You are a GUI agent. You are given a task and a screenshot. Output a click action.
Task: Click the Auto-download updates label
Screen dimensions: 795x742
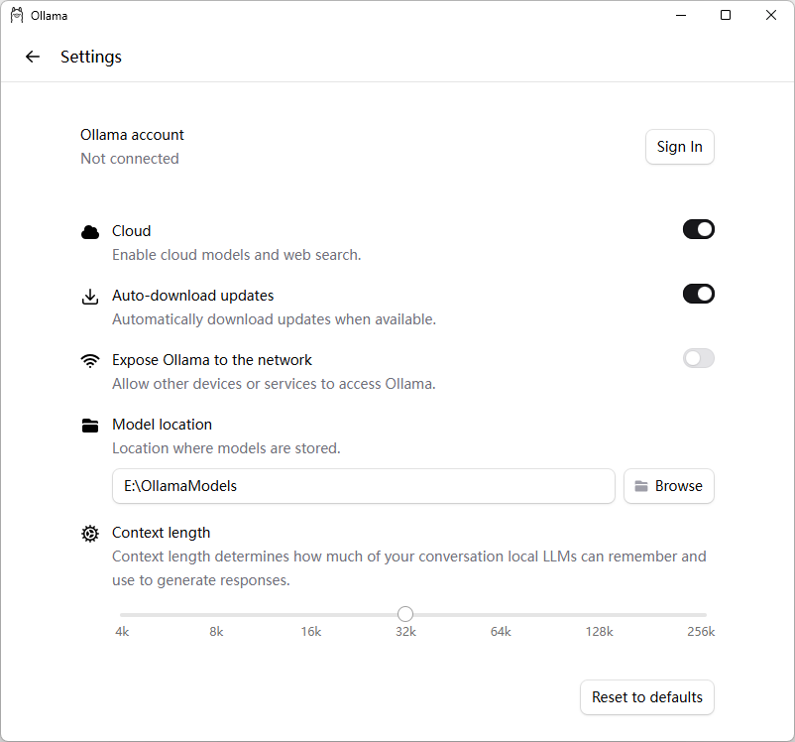coord(192,296)
